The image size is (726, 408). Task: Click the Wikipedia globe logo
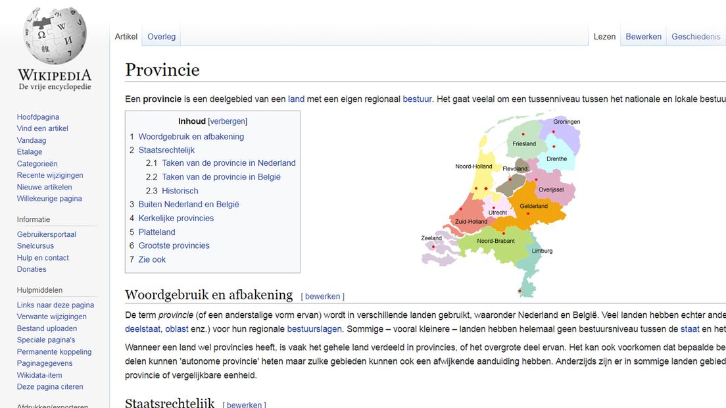tap(55, 36)
